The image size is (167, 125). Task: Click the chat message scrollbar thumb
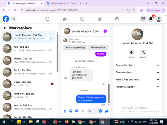click(x=109, y=93)
